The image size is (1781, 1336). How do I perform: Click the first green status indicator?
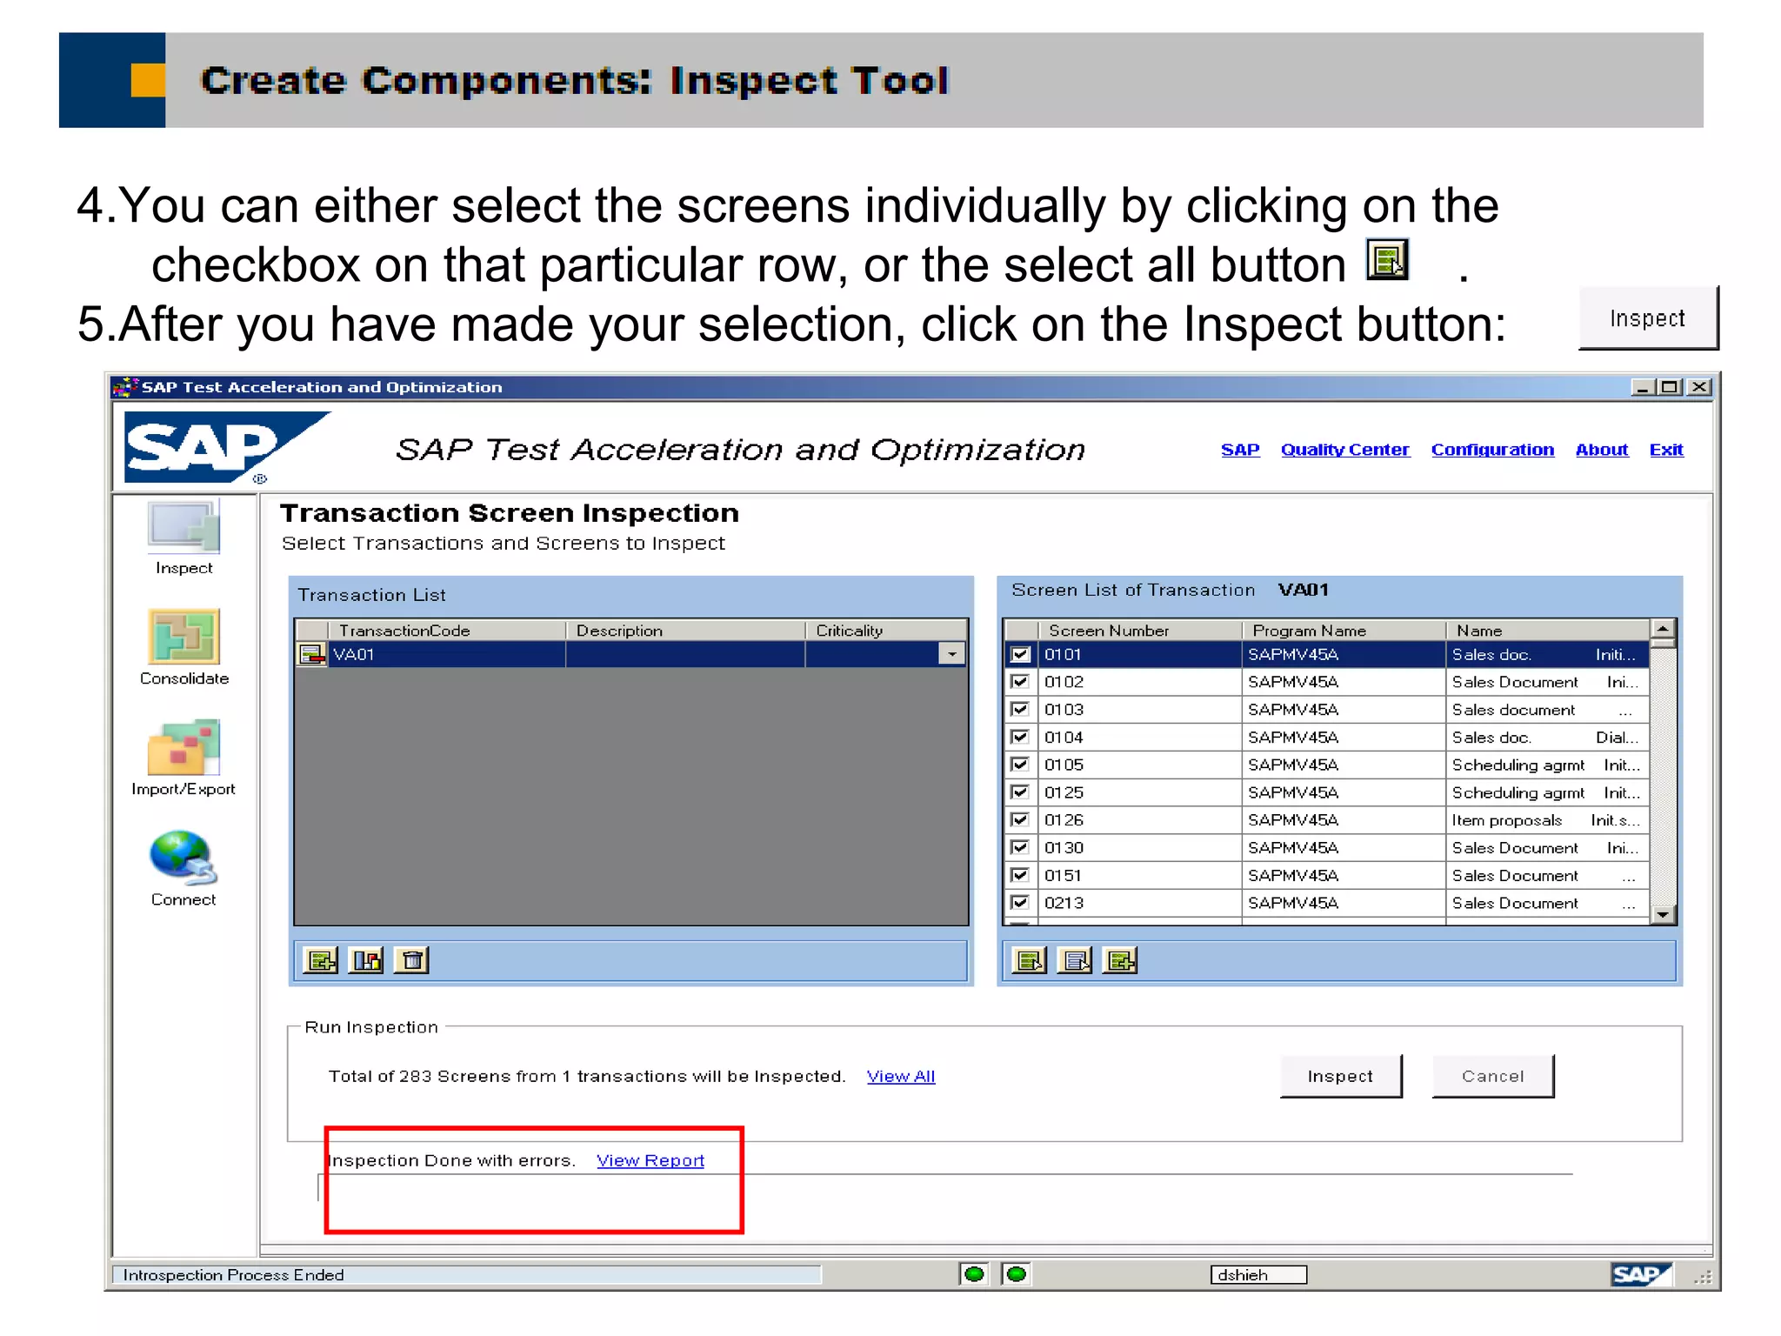coord(974,1274)
